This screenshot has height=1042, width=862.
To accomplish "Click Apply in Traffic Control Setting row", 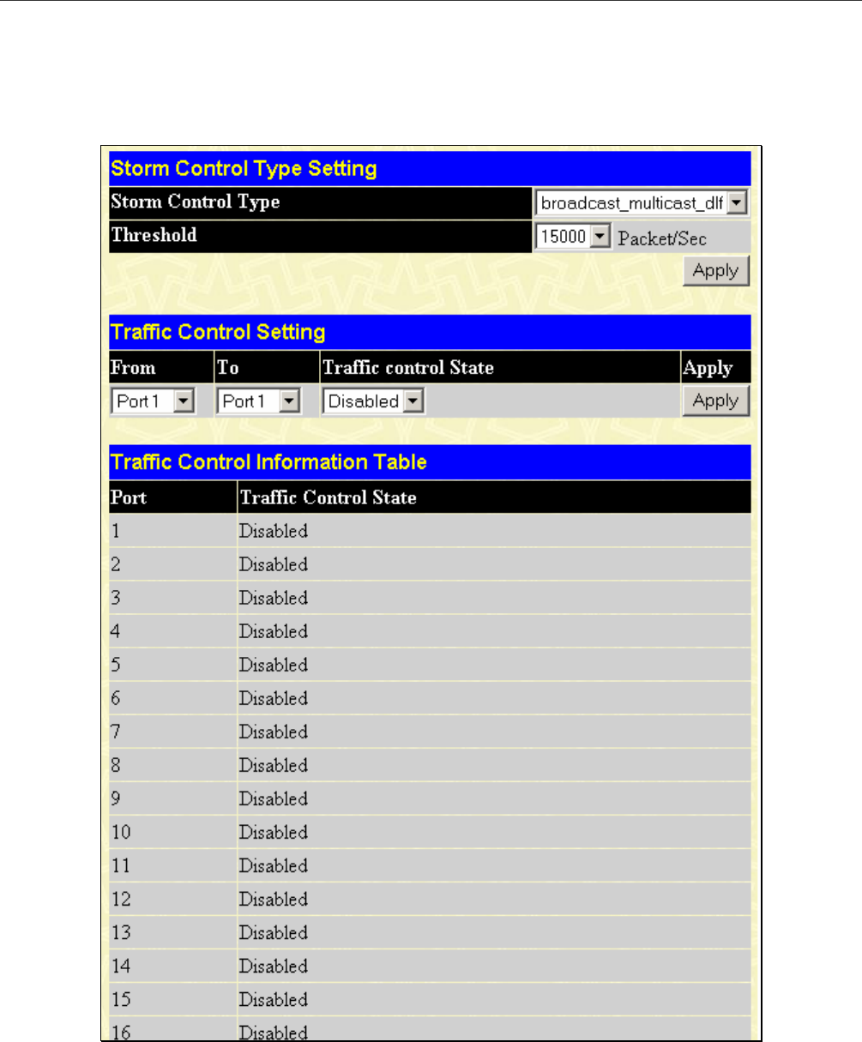I will pos(715,401).
